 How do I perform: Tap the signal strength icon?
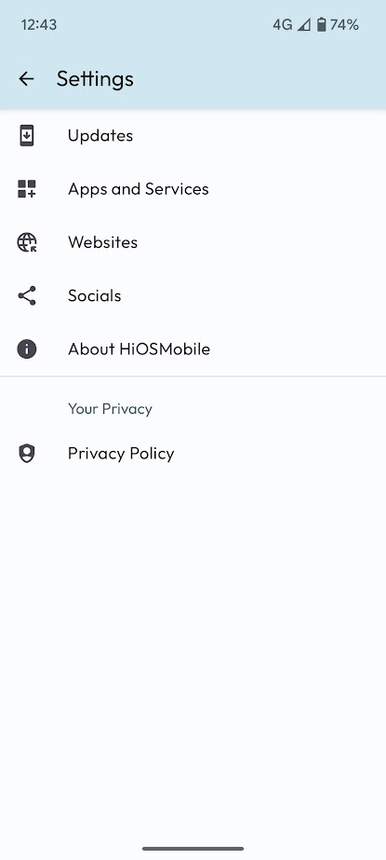tap(303, 24)
